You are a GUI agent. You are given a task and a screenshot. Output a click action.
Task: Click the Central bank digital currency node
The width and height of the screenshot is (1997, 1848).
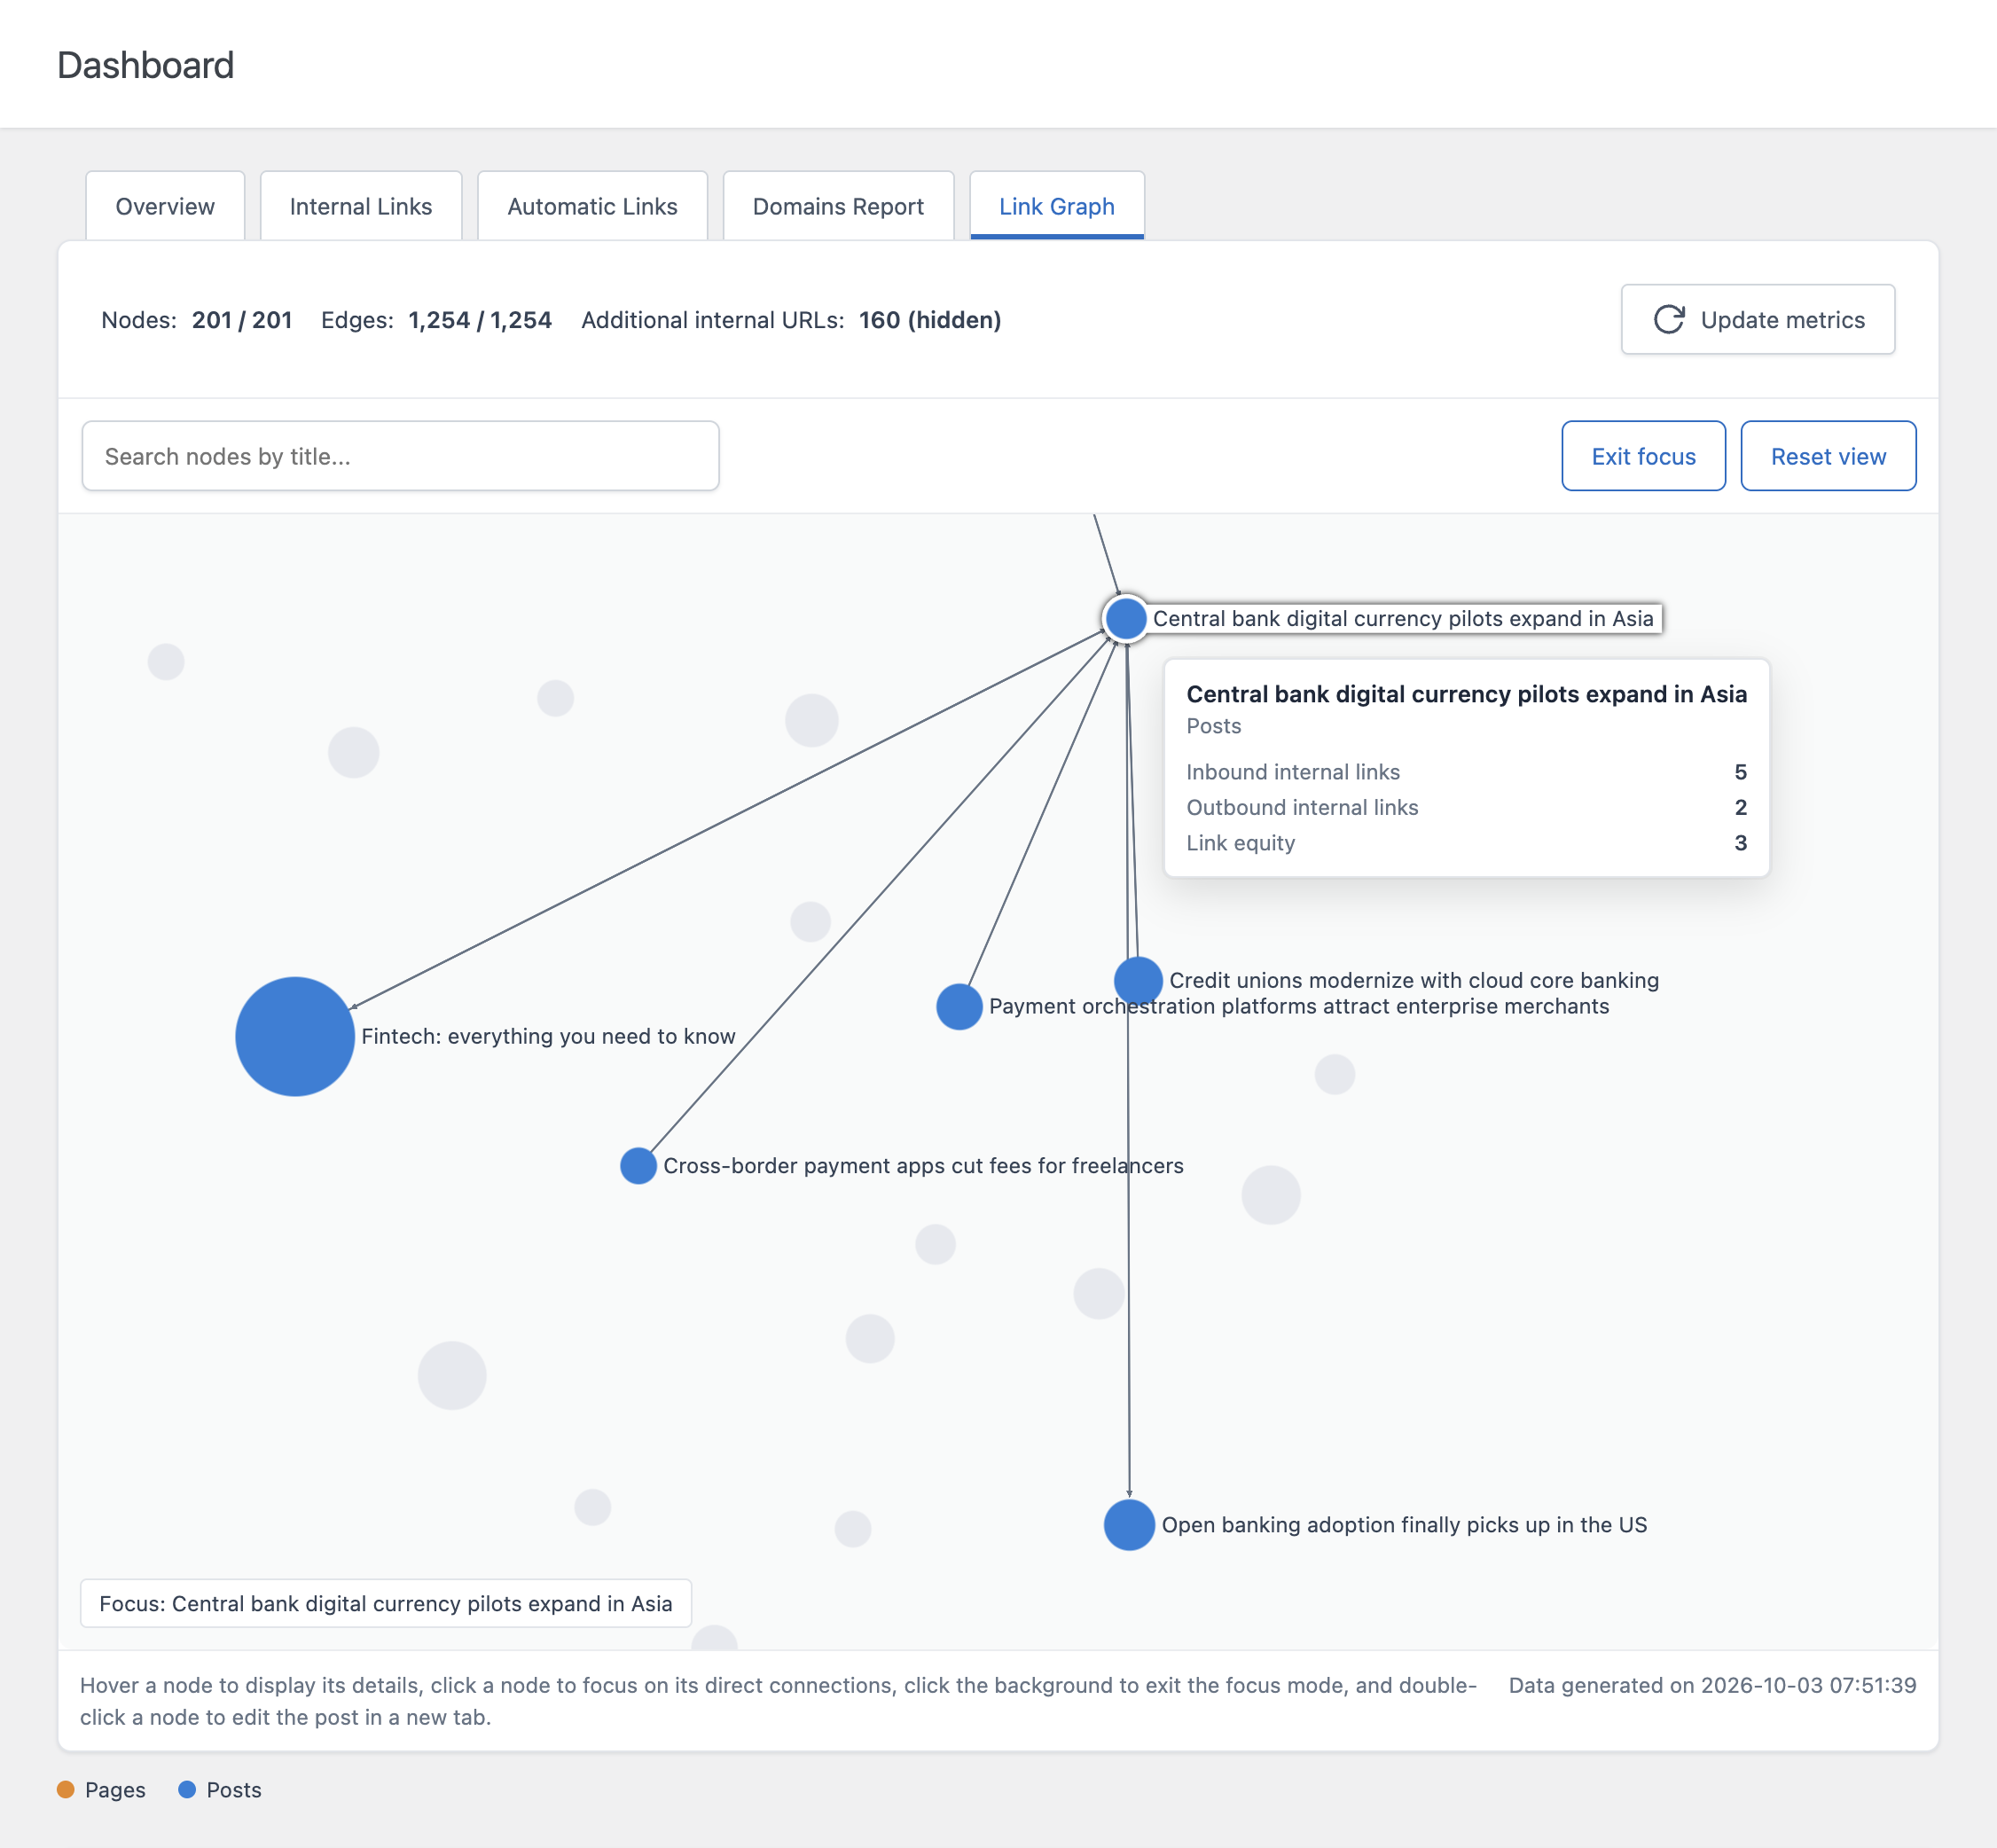[x=1126, y=618]
